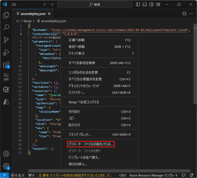
Task: Open the editor More Actions ellipsis
Action: (191, 14)
